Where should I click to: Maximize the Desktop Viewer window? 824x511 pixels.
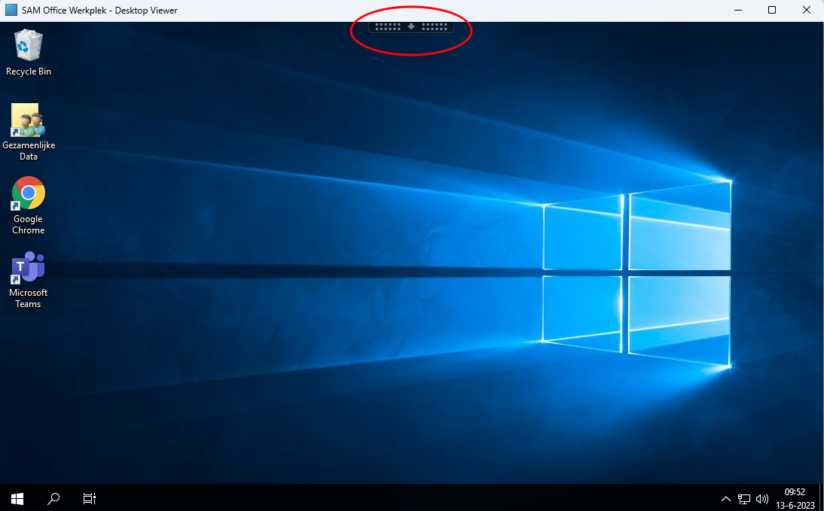pos(772,11)
